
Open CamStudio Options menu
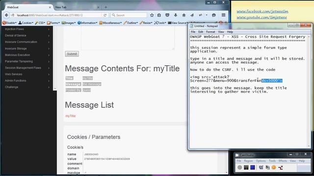261,161
